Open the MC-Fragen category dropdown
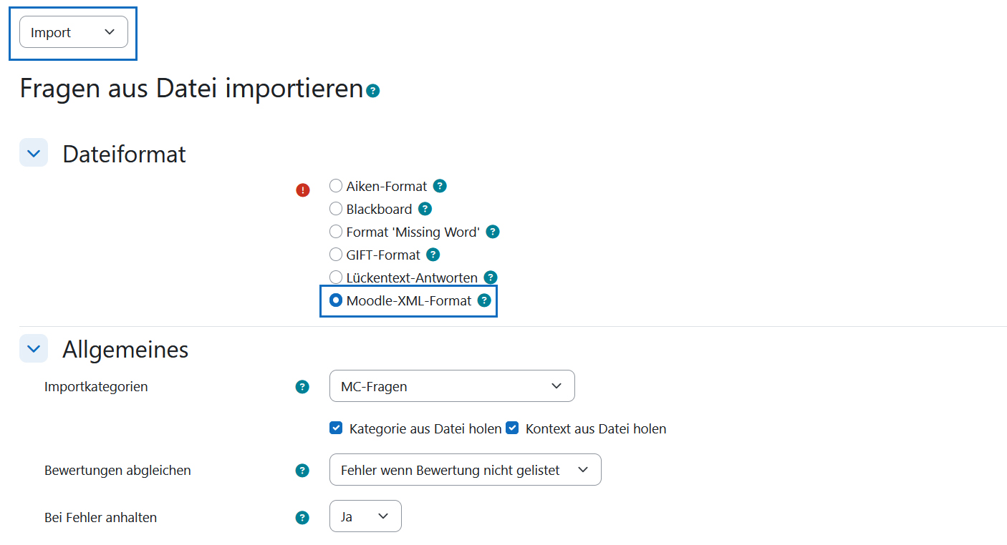The height and width of the screenshot is (545, 1007). point(452,386)
